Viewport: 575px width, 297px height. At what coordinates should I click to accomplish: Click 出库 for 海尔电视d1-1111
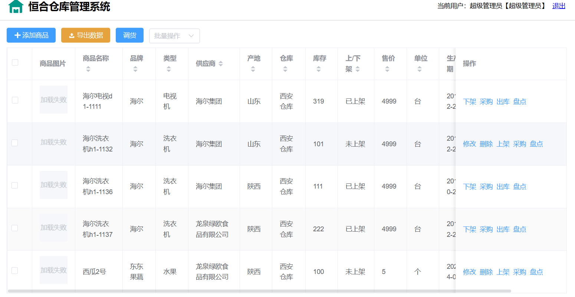[503, 102]
